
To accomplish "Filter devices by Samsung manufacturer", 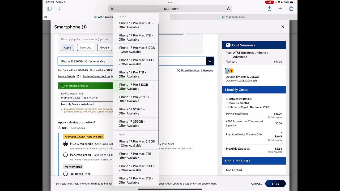I will 86,47.
